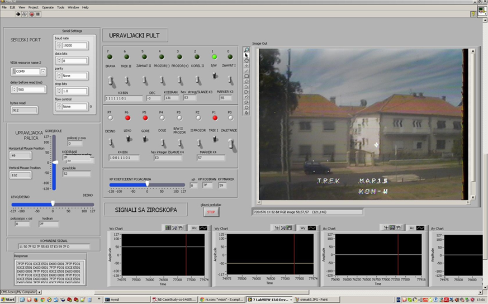Select the zoom magnifier image tool
488x304 pixels.
247,50
